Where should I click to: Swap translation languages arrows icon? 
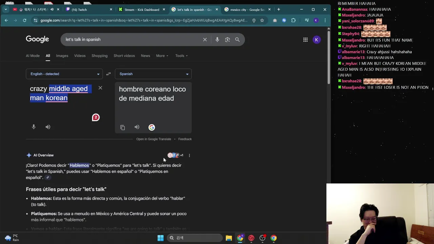coord(108,74)
